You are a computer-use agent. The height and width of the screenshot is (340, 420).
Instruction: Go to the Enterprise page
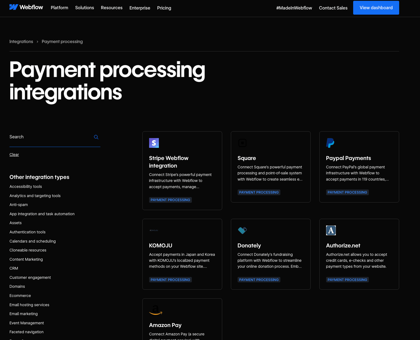click(140, 8)
